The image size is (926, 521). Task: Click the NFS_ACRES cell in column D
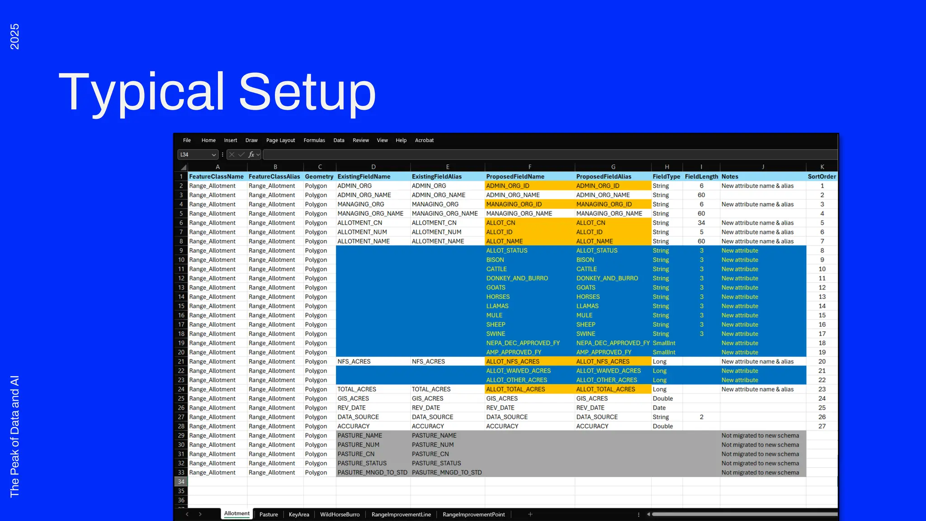tap(373, 361)
